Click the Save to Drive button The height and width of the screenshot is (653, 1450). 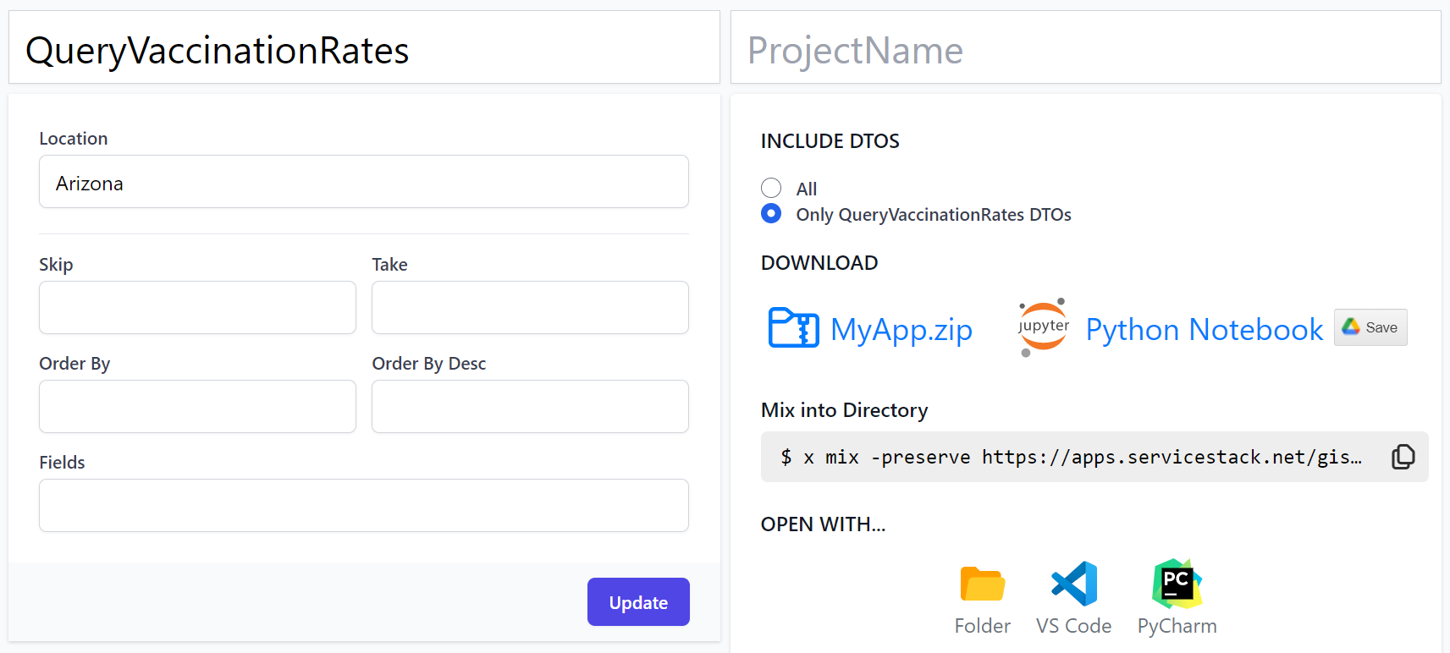[1370, 327]
